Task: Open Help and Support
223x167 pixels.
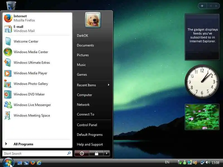Action: point(93,144)
